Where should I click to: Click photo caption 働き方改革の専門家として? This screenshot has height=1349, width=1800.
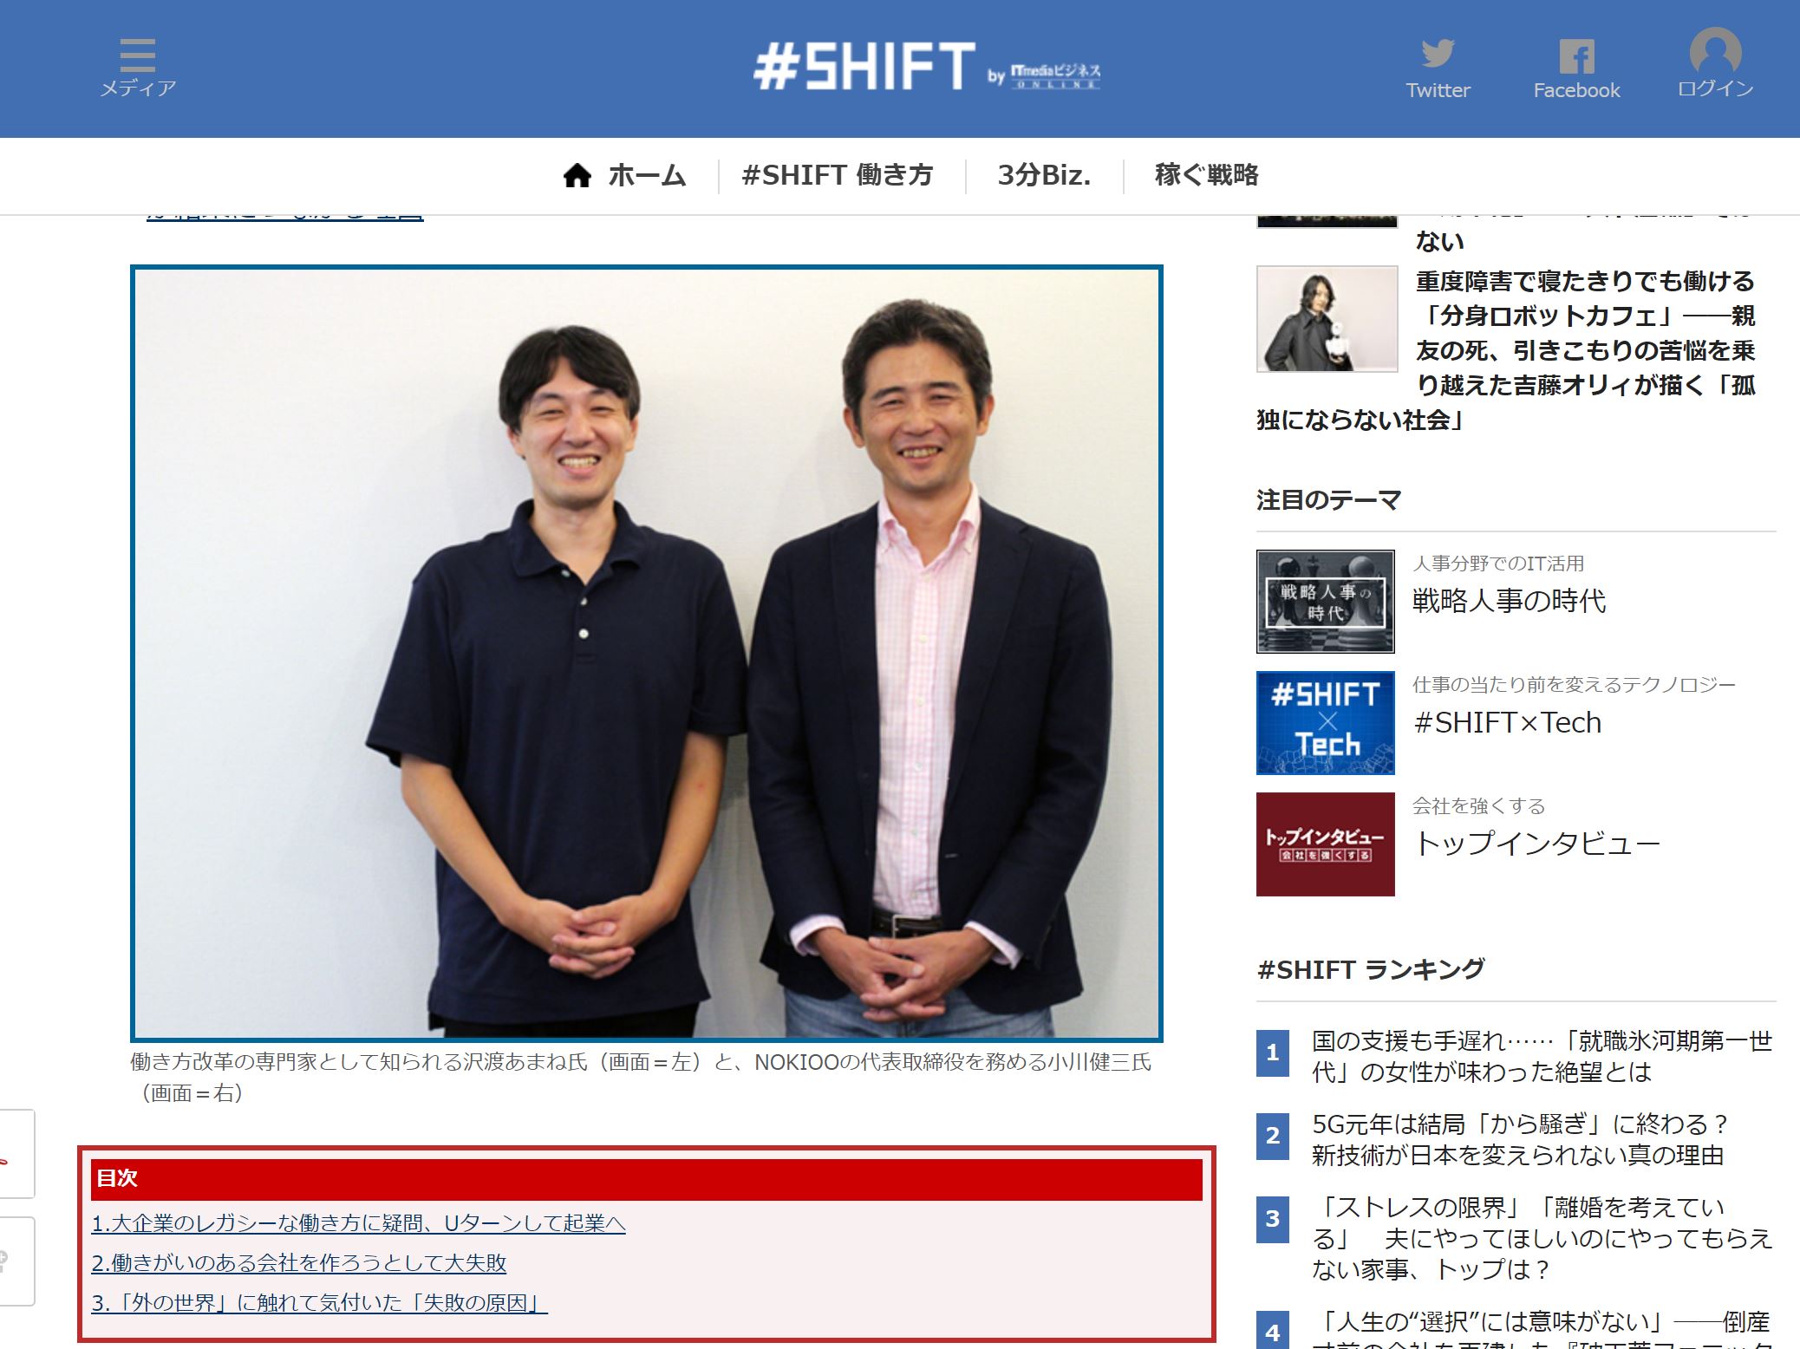(x=641, y=1078)
